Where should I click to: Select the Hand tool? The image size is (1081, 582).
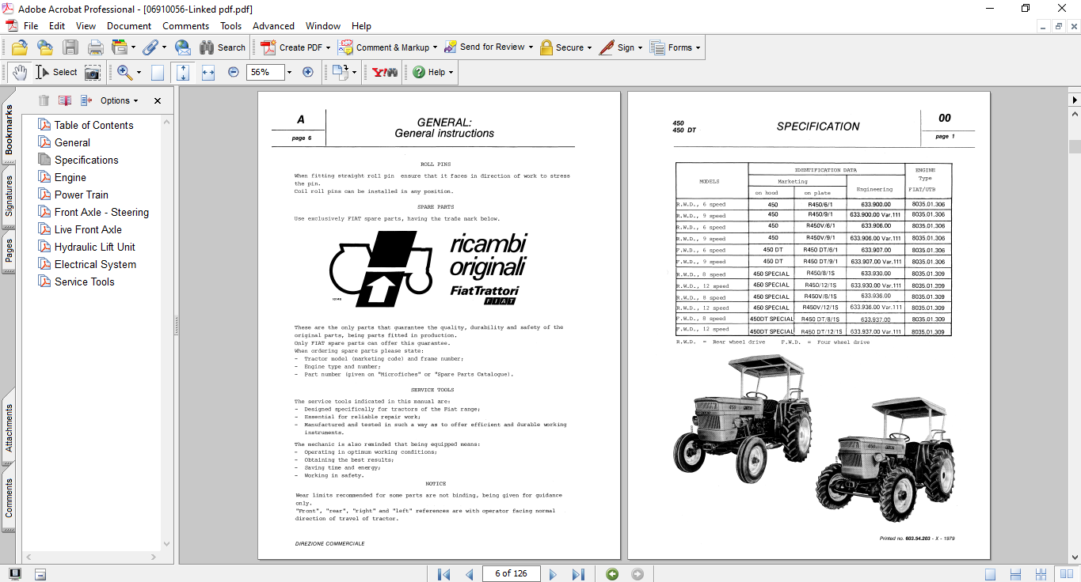pyautogui.click(x=20, y=72)
